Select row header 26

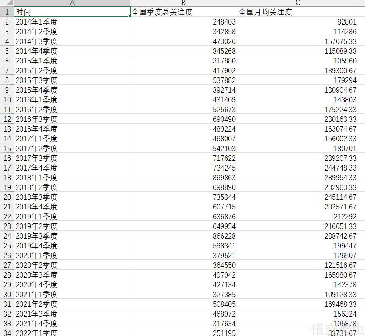pos(6,255)
